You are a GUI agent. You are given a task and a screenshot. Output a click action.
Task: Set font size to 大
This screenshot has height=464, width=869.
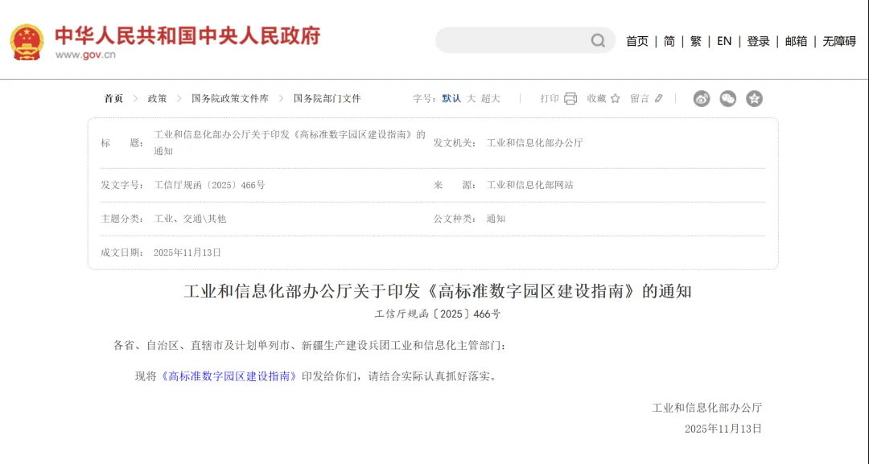[472, 99]
